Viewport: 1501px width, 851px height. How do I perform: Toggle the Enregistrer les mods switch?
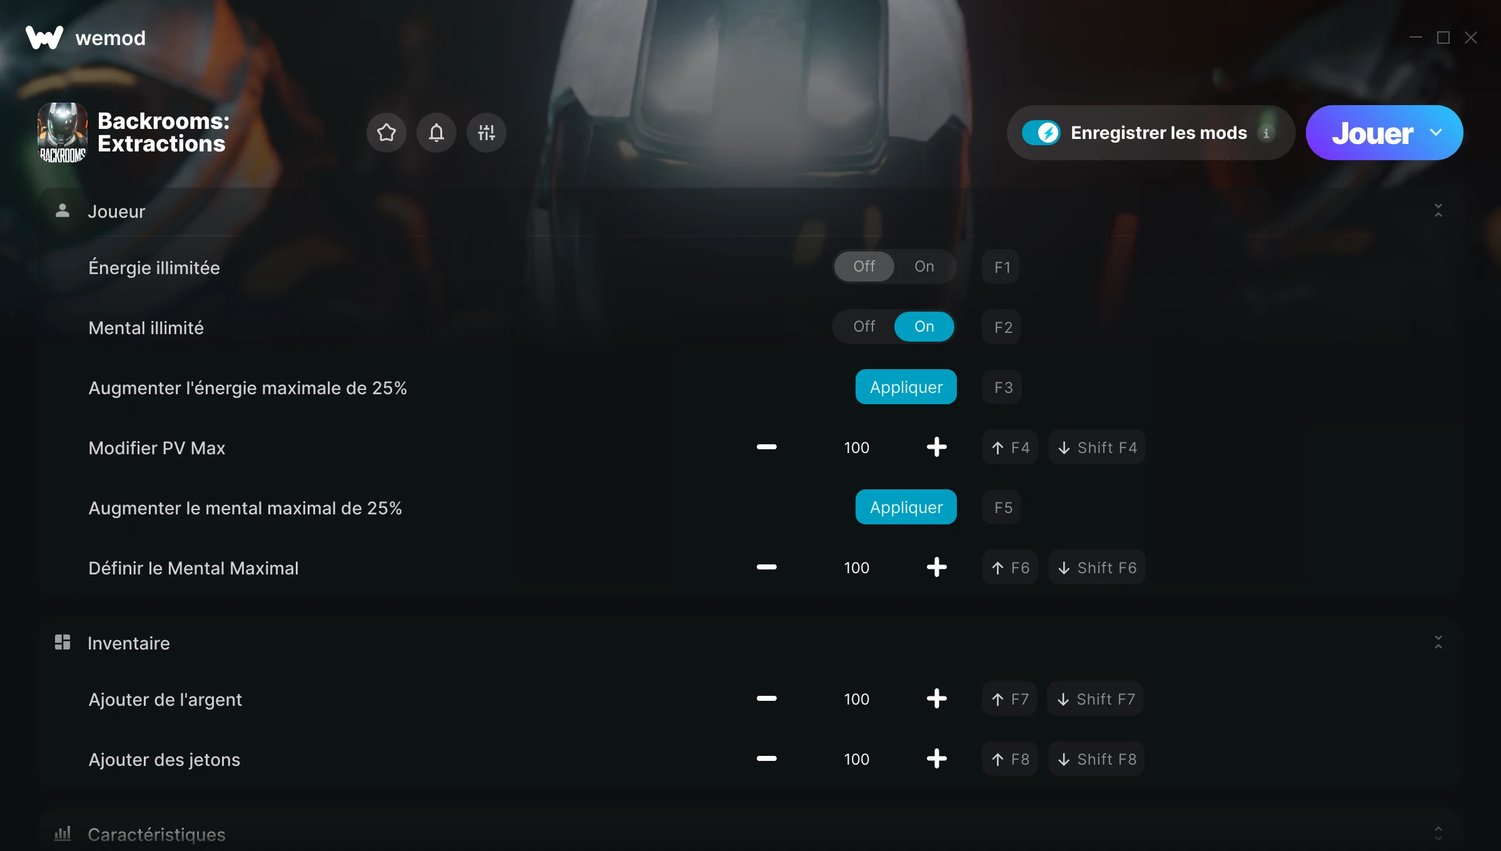[x=1041, y=133]
